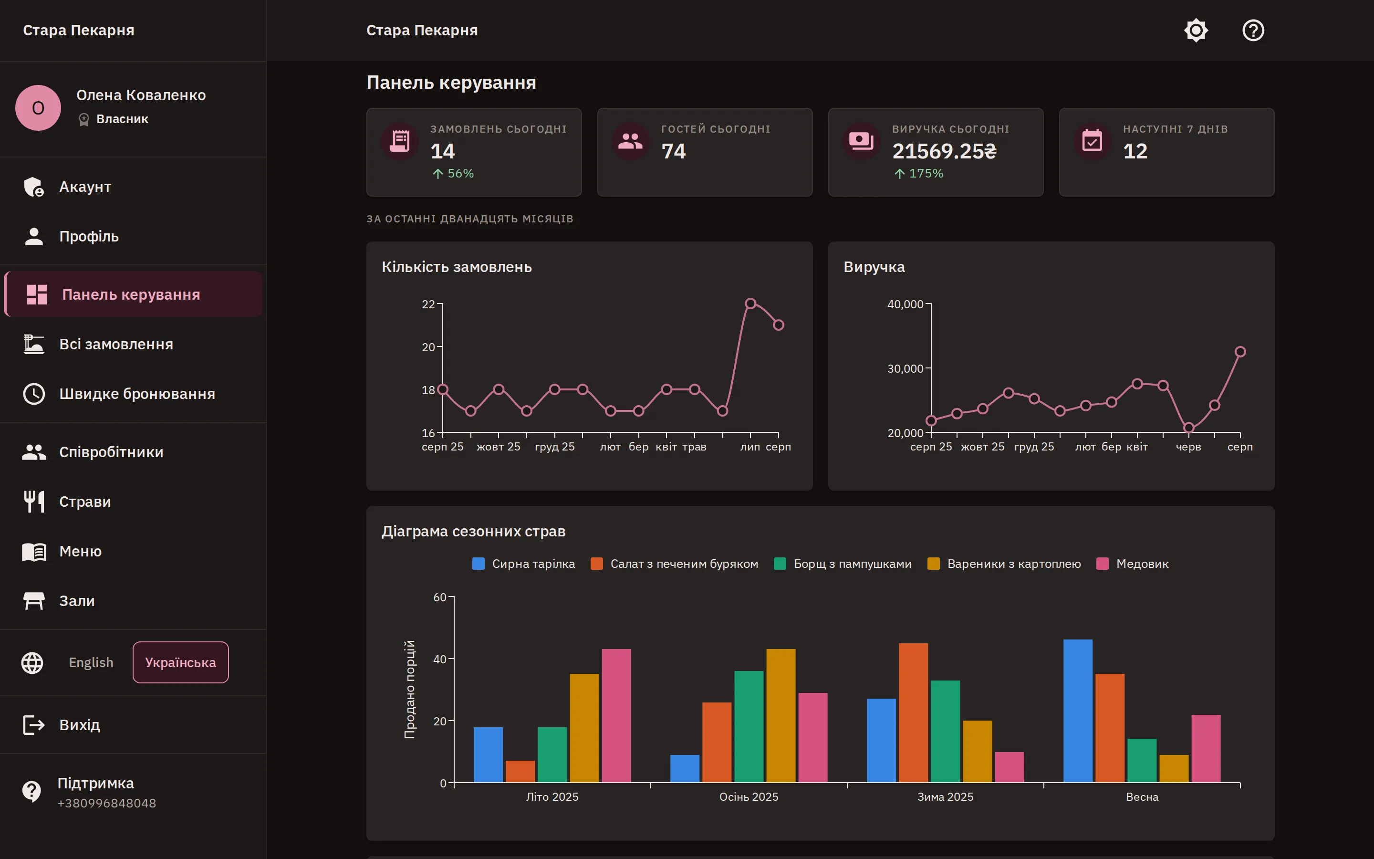The width and height of the screenshot is (1374, 859).
Task: Click the ЗА ОСТАННІ ДВАНАДЦЯТЬ МІСЯЦІВ label
Action: click(x=469, y=219)
